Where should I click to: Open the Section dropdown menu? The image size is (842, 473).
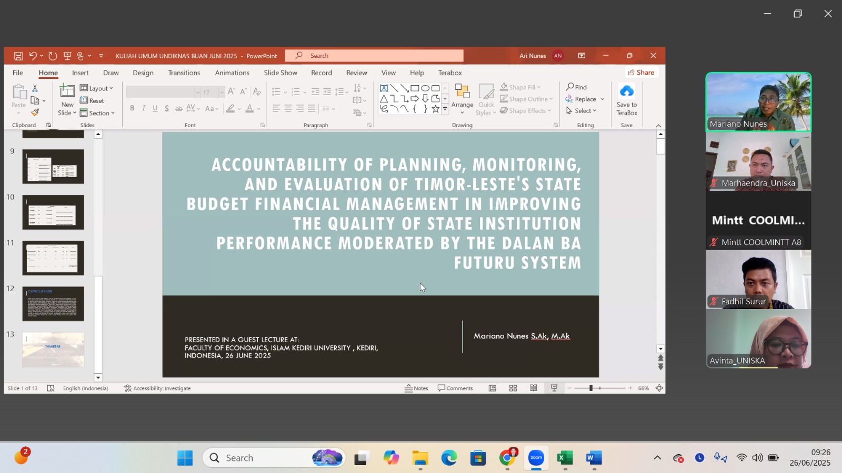(98, 113)
